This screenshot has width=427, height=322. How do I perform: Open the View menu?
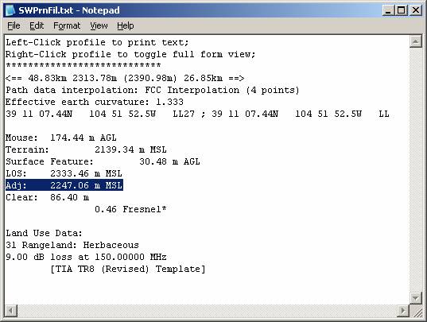[x=99, y=26]
